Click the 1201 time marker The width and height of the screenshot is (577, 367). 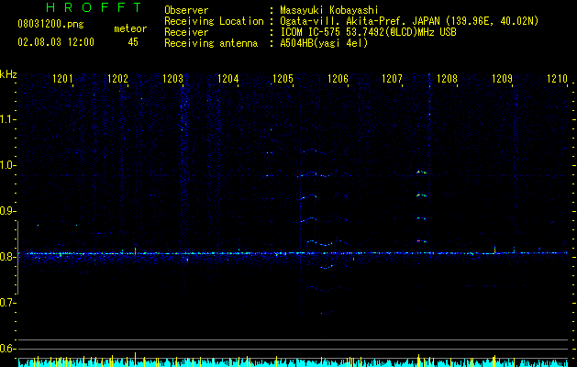[x=62, y=79]
